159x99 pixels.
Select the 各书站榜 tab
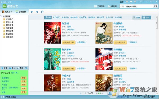118,17
